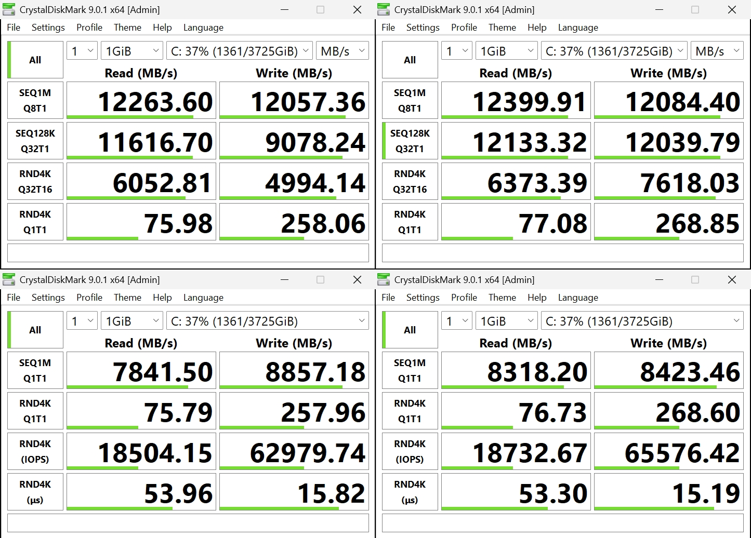
Task: Open 1GiB size dropdown in window showing 8318.20
Action: [507, 321]
